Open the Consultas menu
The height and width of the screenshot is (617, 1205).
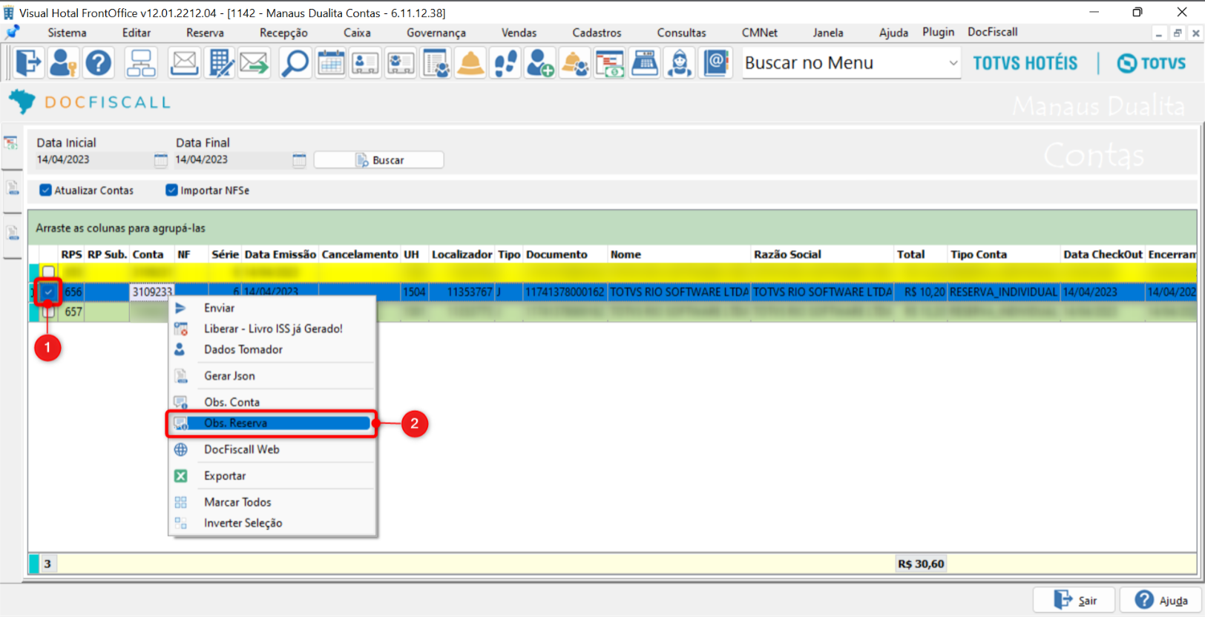click(681, 33)
